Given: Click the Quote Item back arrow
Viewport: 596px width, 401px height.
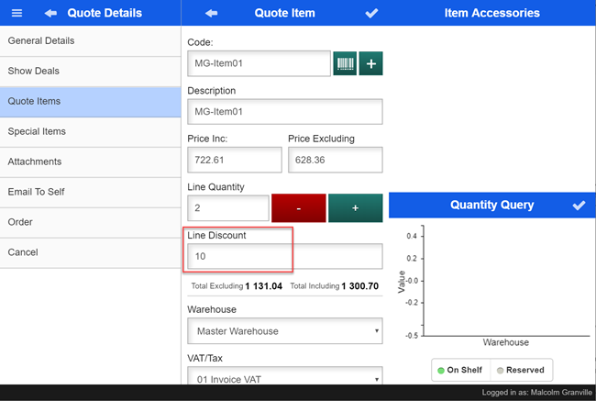Looking at the screenshot, I should click(212, 13).
